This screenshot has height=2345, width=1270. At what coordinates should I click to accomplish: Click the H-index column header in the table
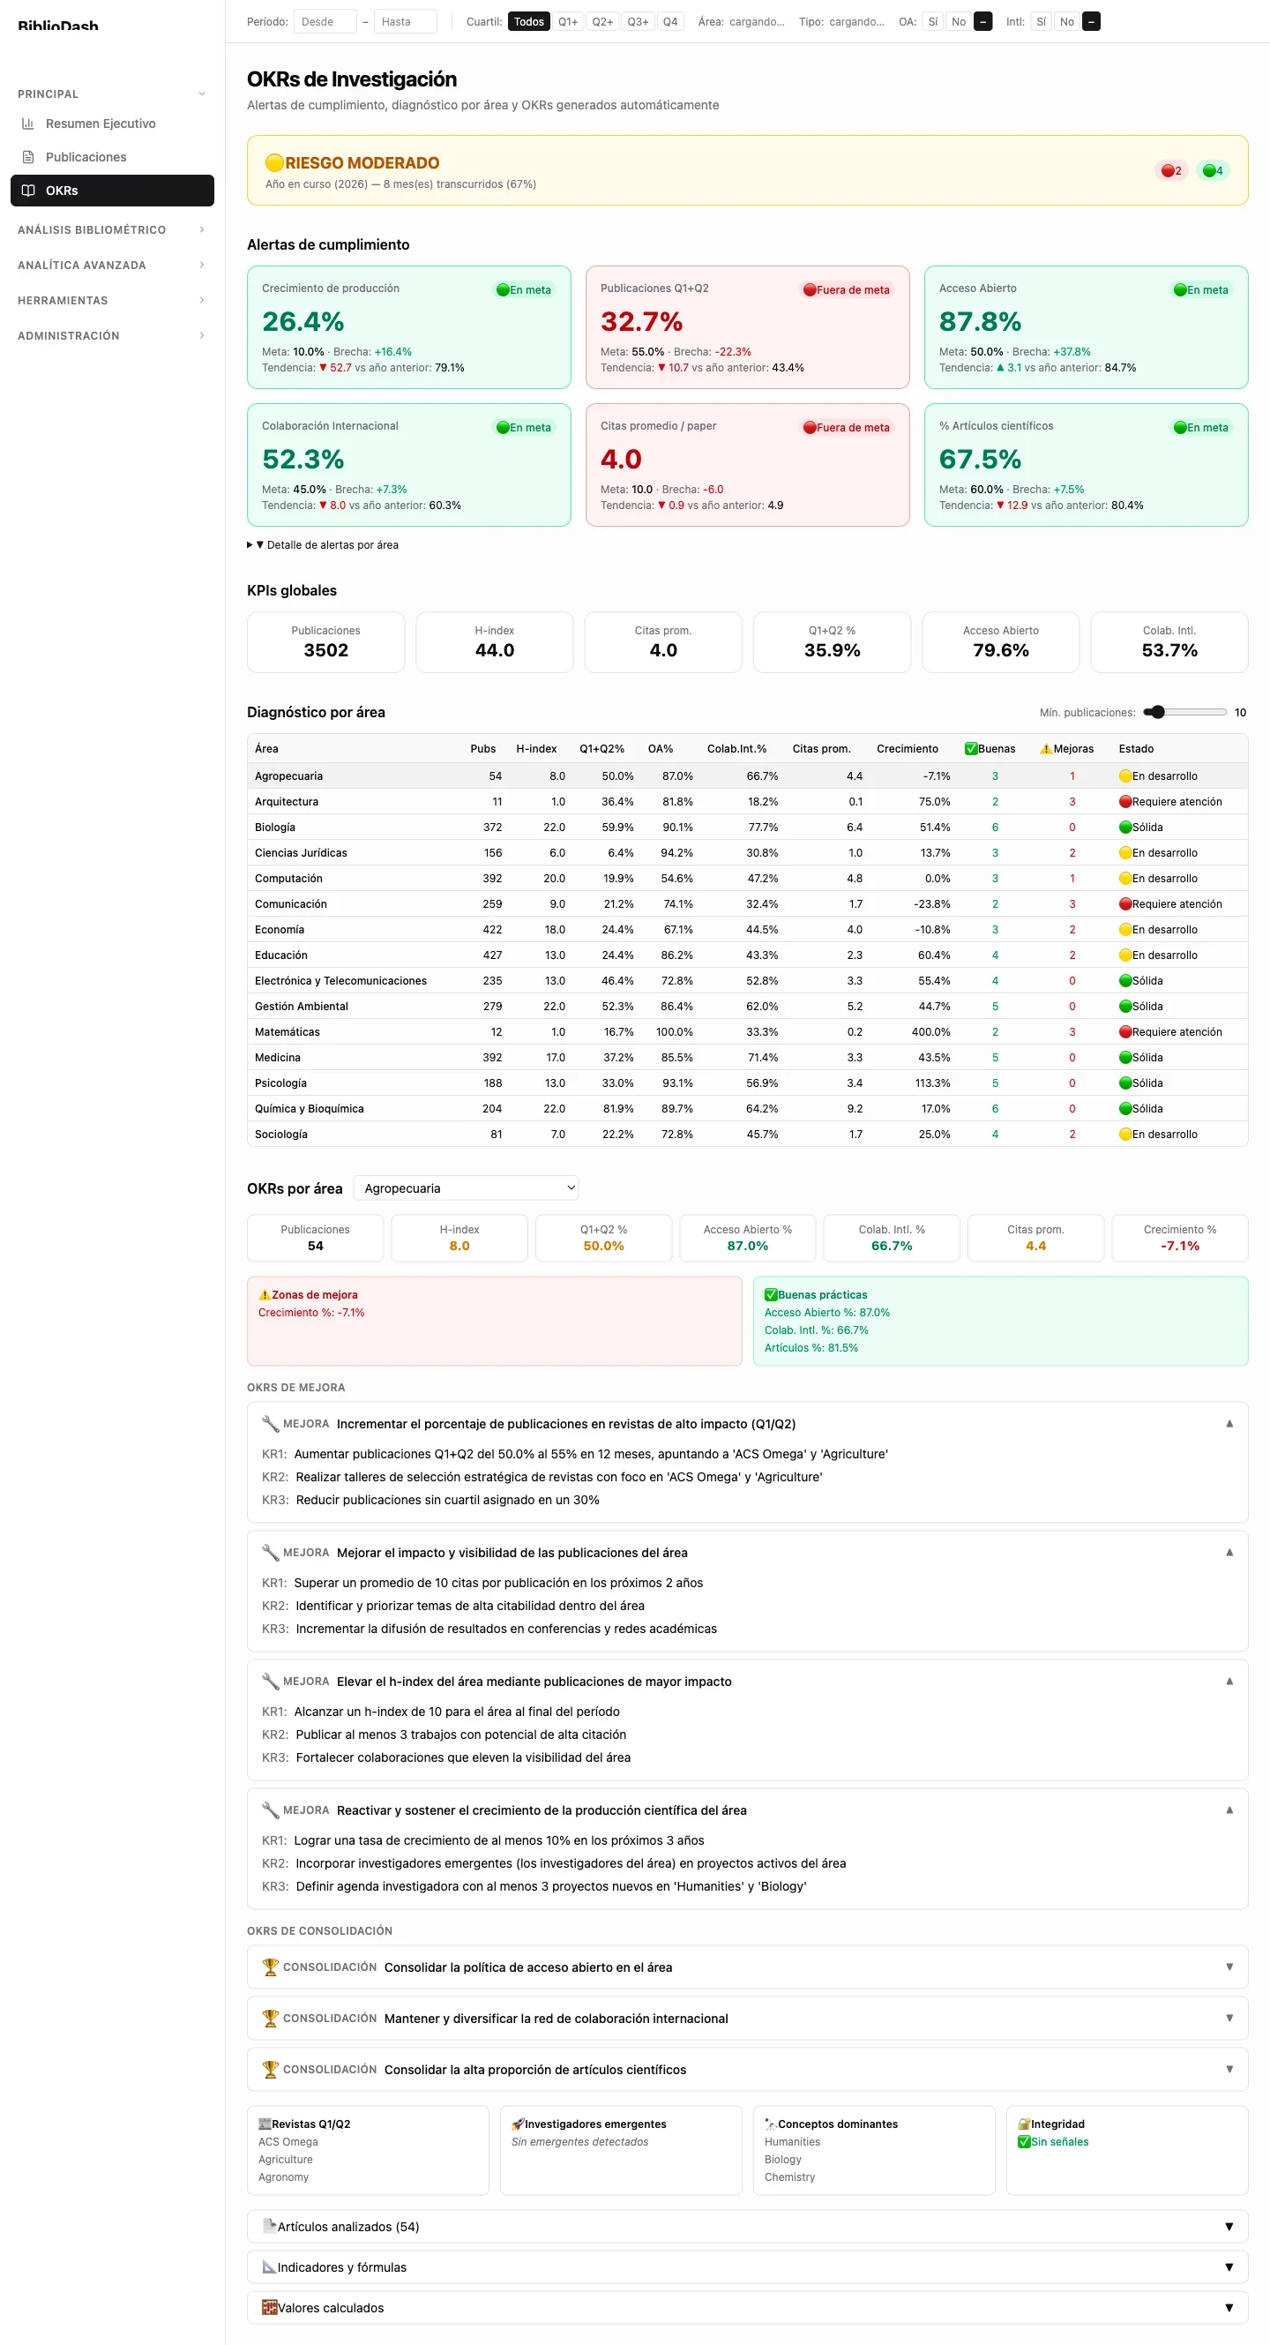pos(536,749)
